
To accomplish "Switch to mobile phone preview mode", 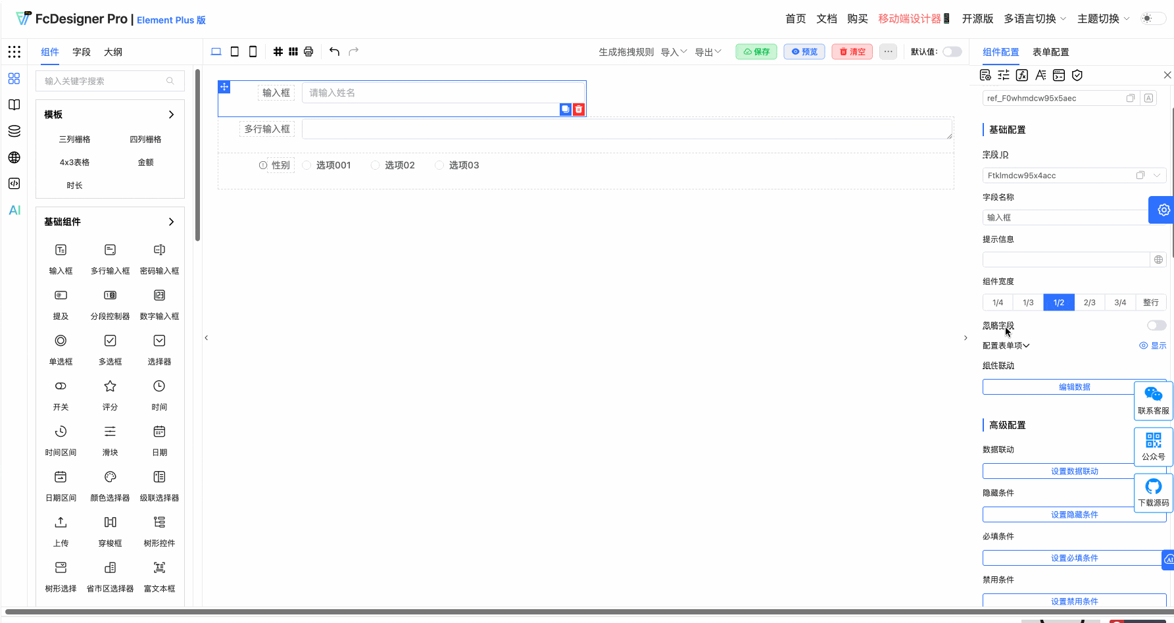I will 253,51.
